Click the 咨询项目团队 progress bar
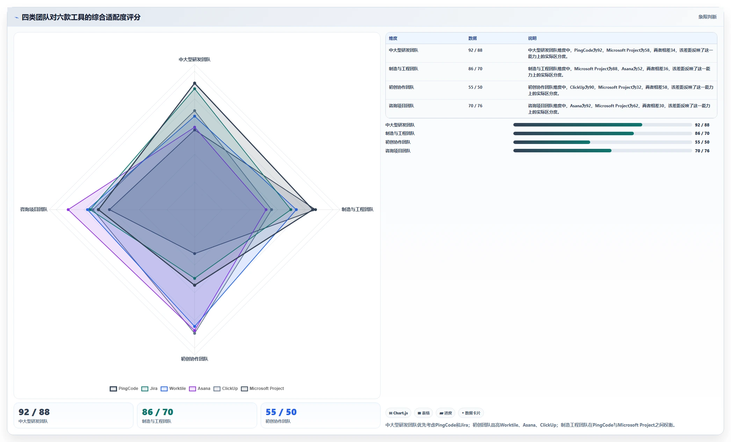The height and width of the screenshot is (442, 731). click(x=602, y=151)
